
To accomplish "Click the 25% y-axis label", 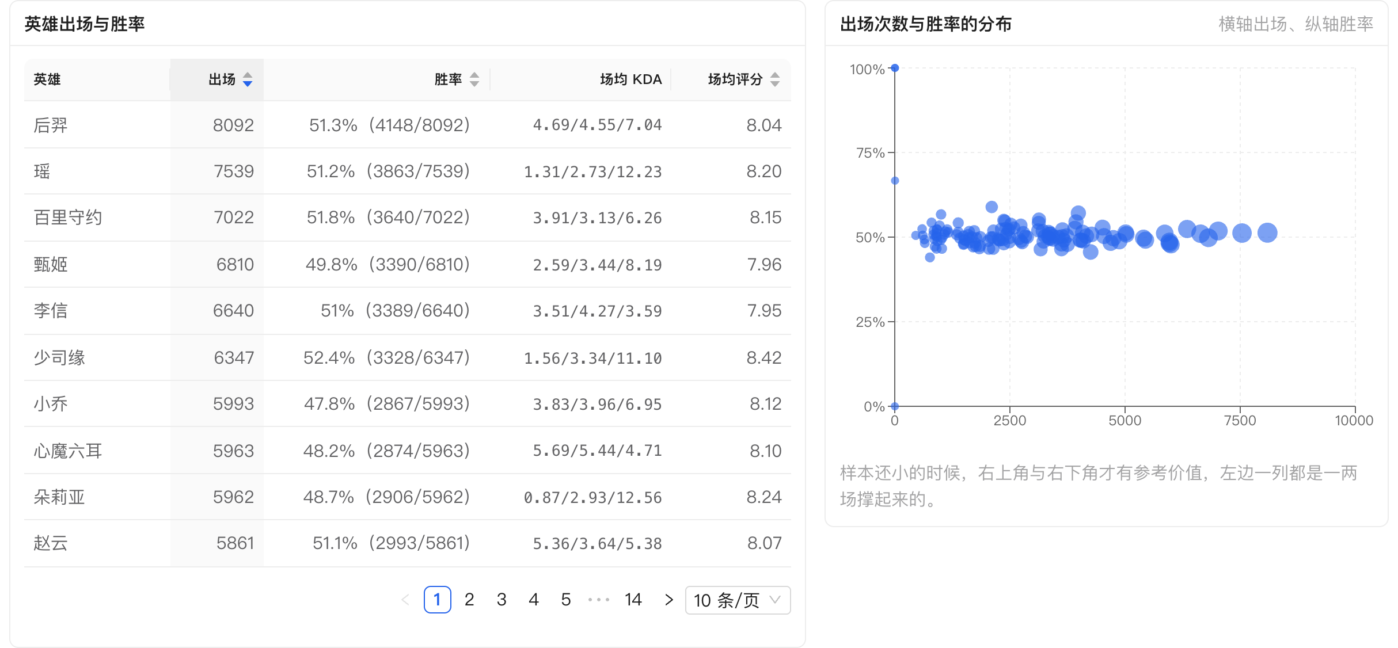I will coord(870,322).
